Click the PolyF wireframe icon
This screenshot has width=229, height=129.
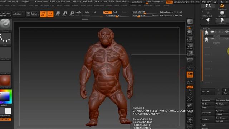tap(190, 126)
